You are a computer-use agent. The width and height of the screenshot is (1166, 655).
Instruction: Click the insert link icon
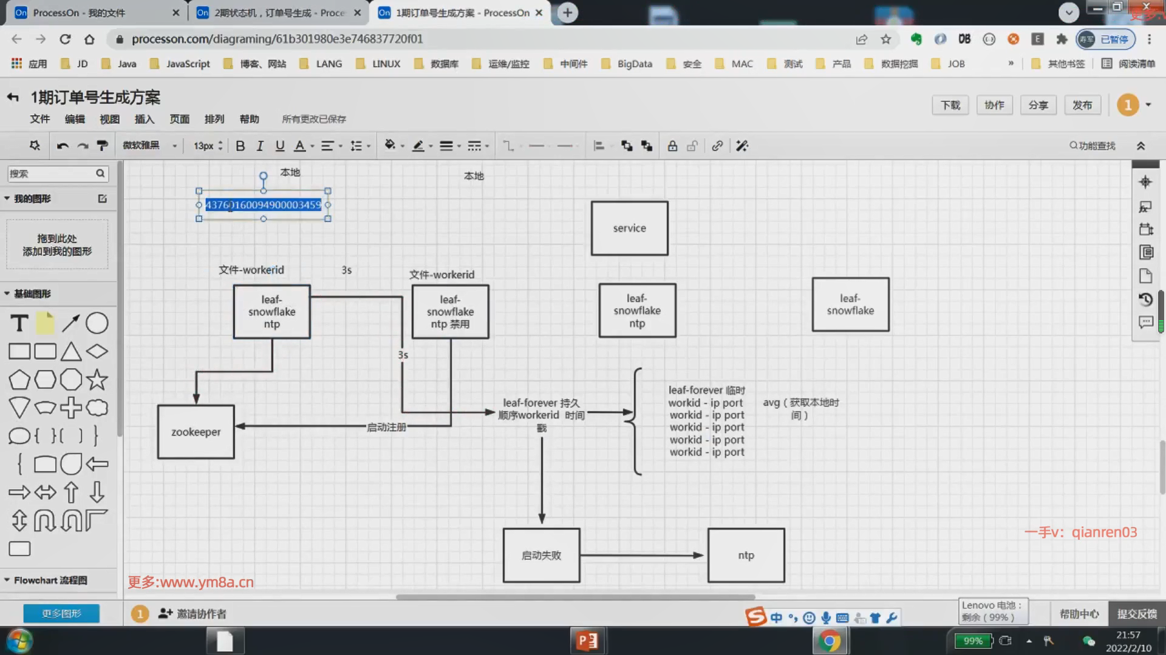717,146
